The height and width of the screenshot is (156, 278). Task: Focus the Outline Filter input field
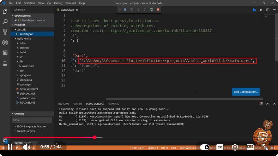click(32, 120)
